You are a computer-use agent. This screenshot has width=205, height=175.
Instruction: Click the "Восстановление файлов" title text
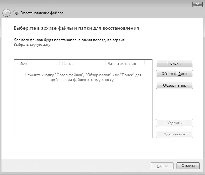pos(42,13)
